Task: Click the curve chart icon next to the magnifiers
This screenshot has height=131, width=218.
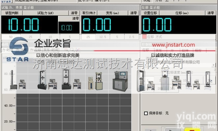Action: [78, 50]
